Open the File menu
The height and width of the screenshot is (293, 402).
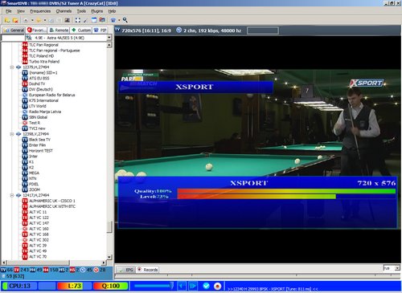(x=9, y=11)
